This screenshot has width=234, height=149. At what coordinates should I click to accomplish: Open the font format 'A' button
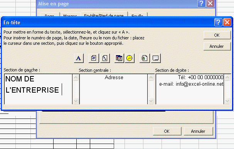(x=79, y=58)
